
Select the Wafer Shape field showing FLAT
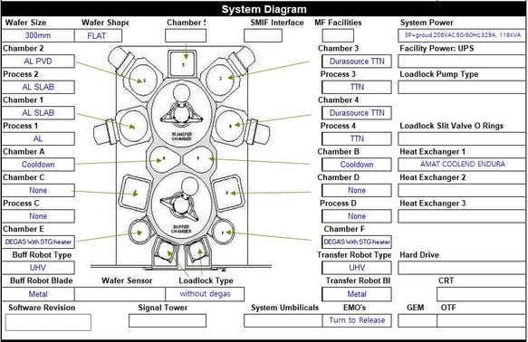(x=98, y=35)
